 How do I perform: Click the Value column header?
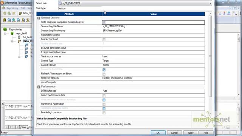point(154,14)
